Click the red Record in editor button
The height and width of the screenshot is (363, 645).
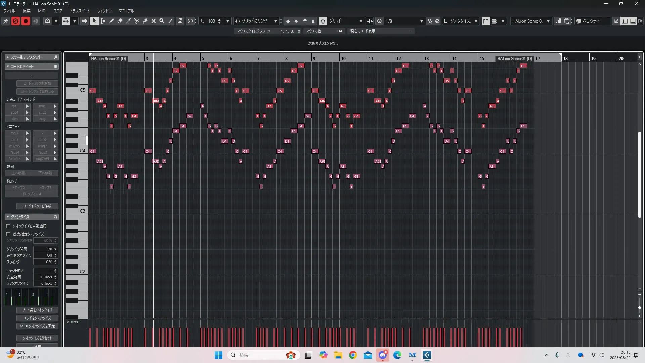(26, 21)
